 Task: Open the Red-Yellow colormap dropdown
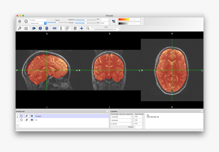(142, 19)
